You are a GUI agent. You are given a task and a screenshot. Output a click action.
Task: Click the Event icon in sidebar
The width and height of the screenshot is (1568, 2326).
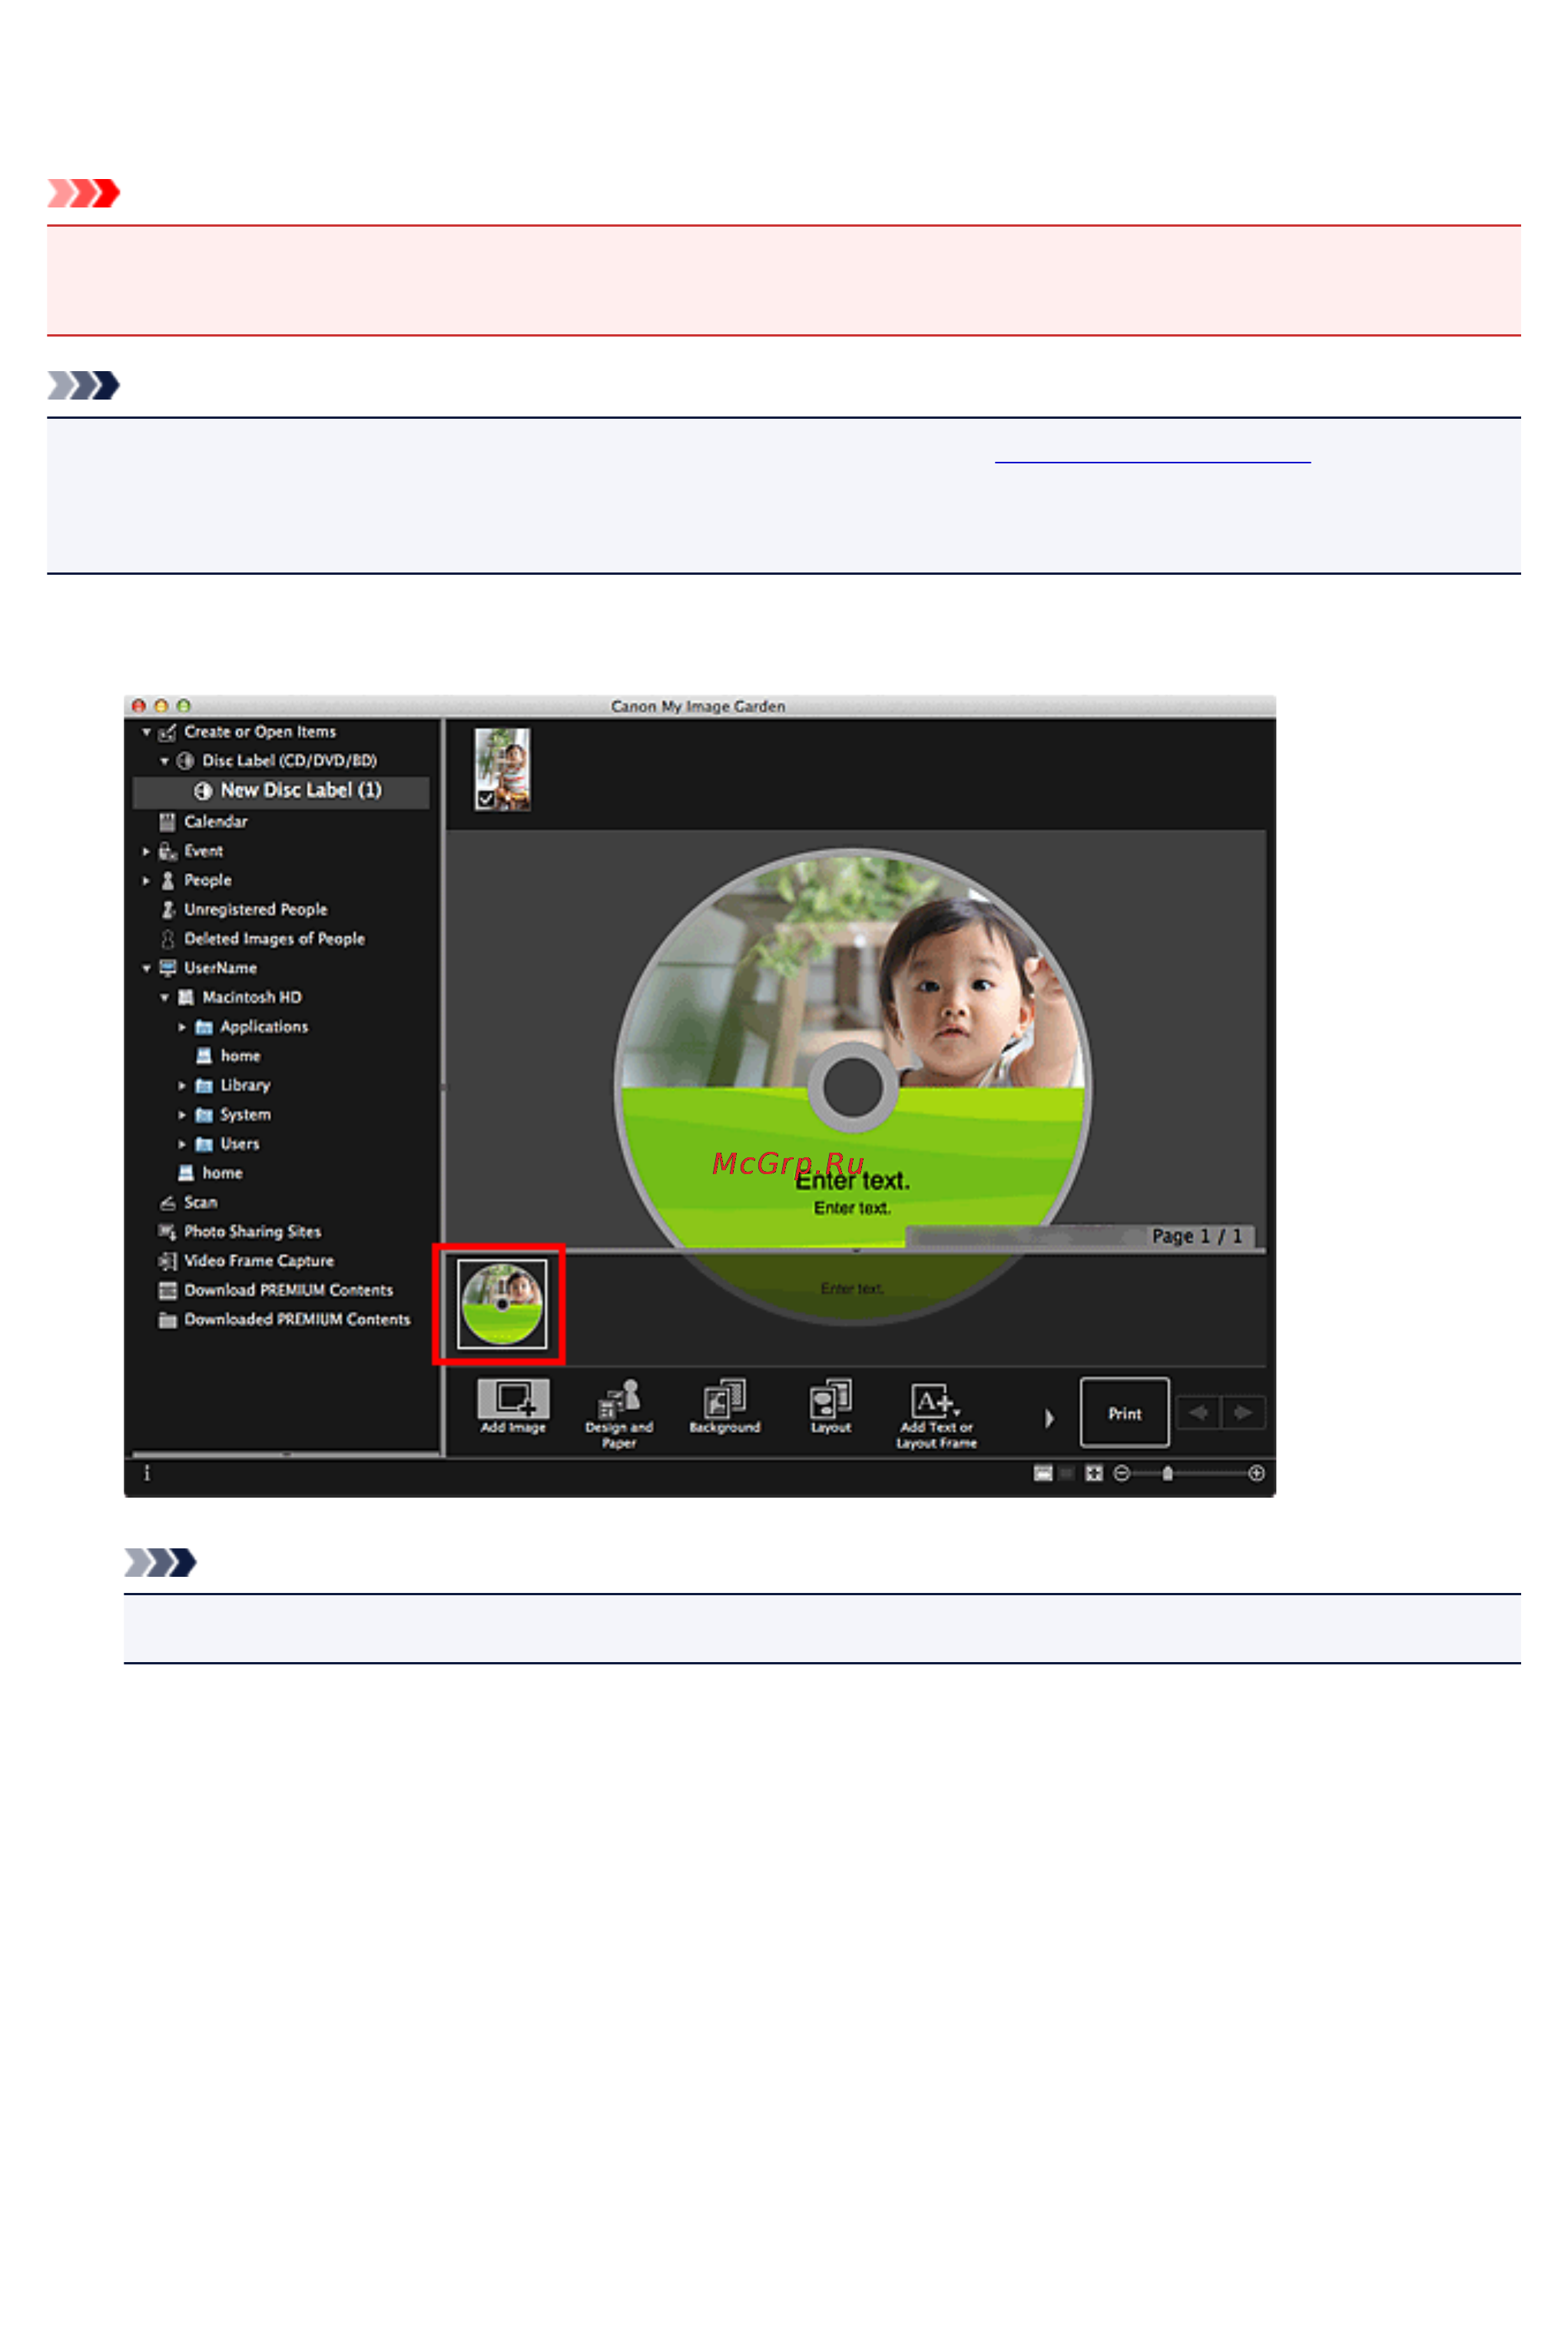coord(168,851)
